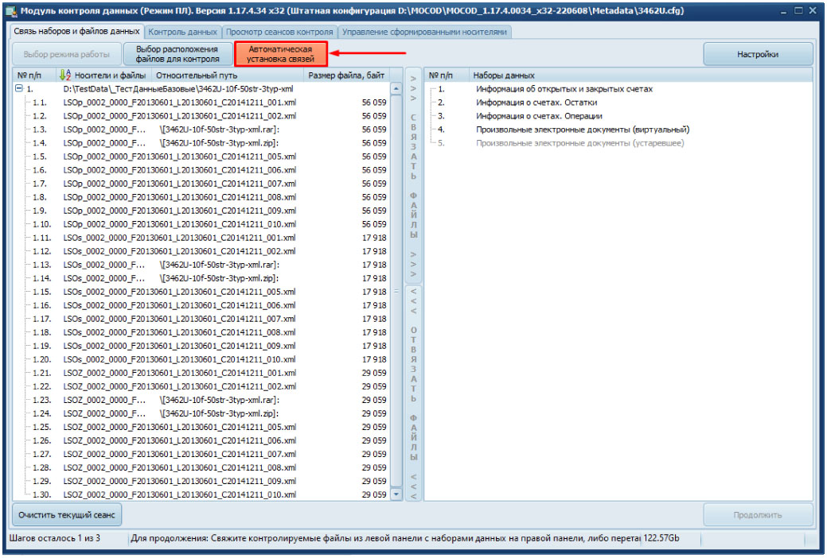
Task: Click 'Размер файла, байт' column header
Action: pyautogui.click(x=347, y=76)
